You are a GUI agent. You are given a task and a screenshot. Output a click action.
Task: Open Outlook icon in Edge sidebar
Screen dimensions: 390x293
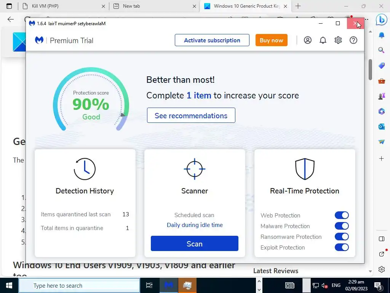pos(381,127)
